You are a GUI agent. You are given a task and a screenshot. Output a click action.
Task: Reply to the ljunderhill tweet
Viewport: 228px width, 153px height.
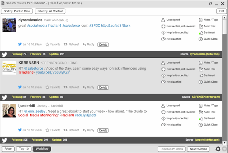coord(88,130)
